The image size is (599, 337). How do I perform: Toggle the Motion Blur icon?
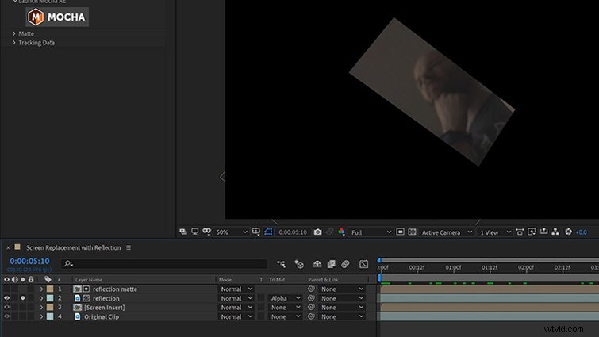[345, 264]
